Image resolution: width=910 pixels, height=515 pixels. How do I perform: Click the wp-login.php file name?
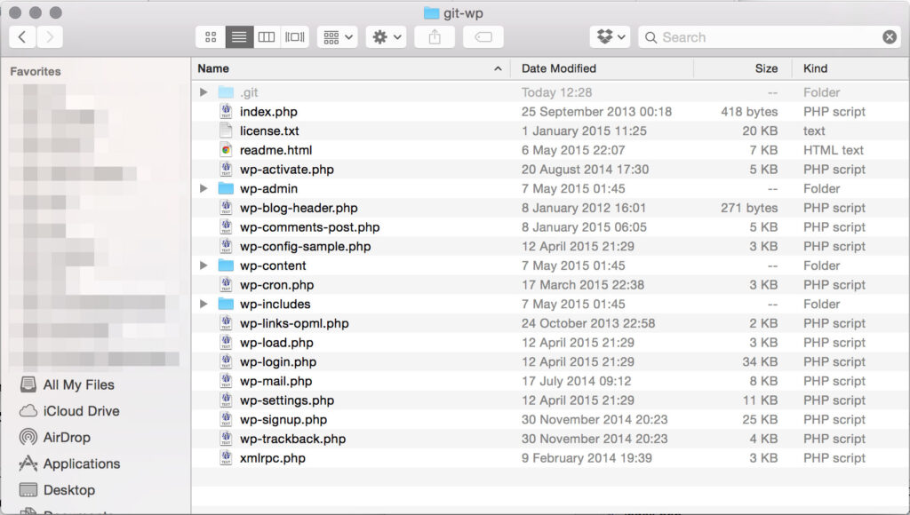click(278, 362)
